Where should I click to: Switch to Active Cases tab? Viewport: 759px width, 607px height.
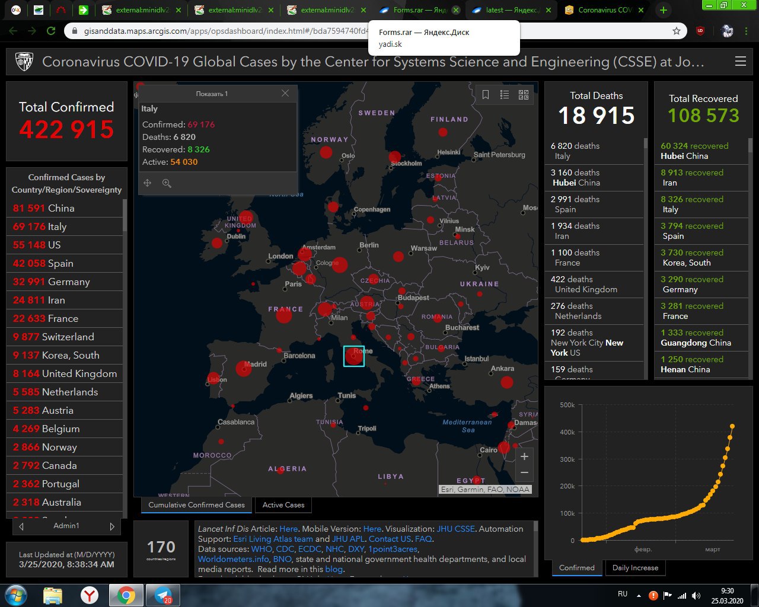pyautogui.click(x=283, y=505)
